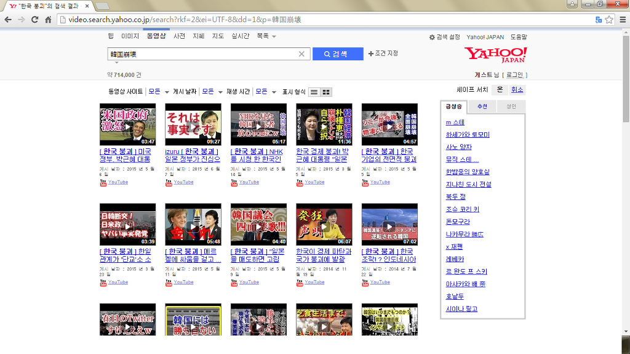Bookmark this page with the star icon
630x354 pixels.
(x=609, y=19)
